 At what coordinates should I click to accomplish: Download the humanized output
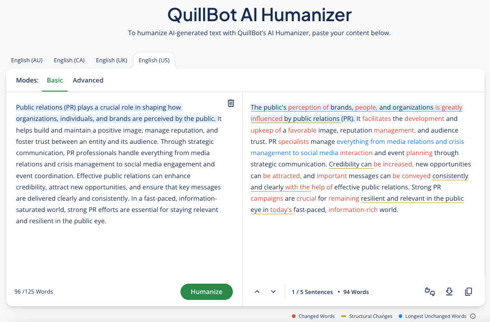click(449, 292)
